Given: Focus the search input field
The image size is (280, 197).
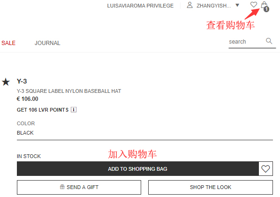Looking at the screenshot, I should (x=246, y=42).
